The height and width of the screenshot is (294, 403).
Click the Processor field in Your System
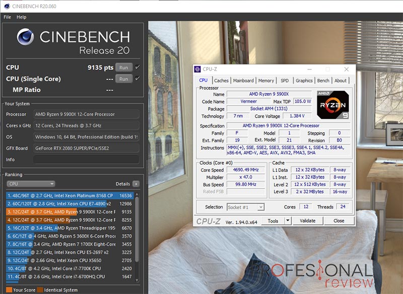pos(86,114)
